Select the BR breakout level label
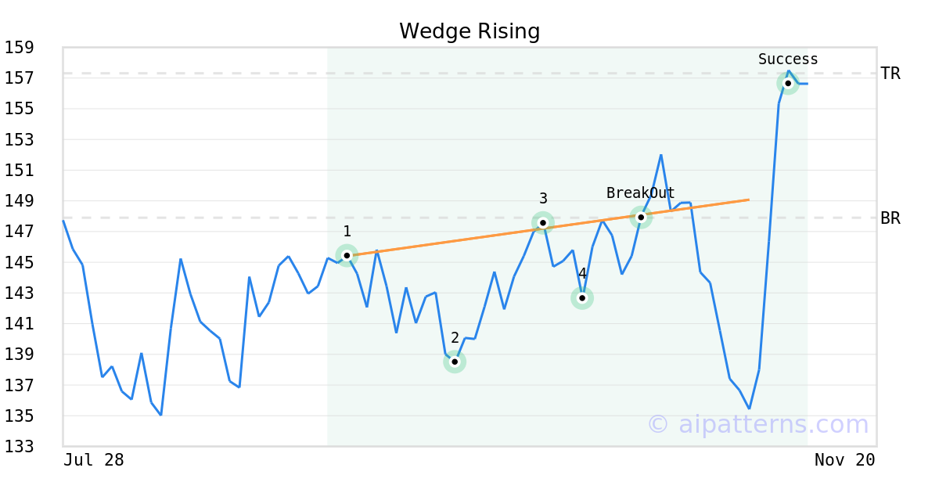 (890, 218)
